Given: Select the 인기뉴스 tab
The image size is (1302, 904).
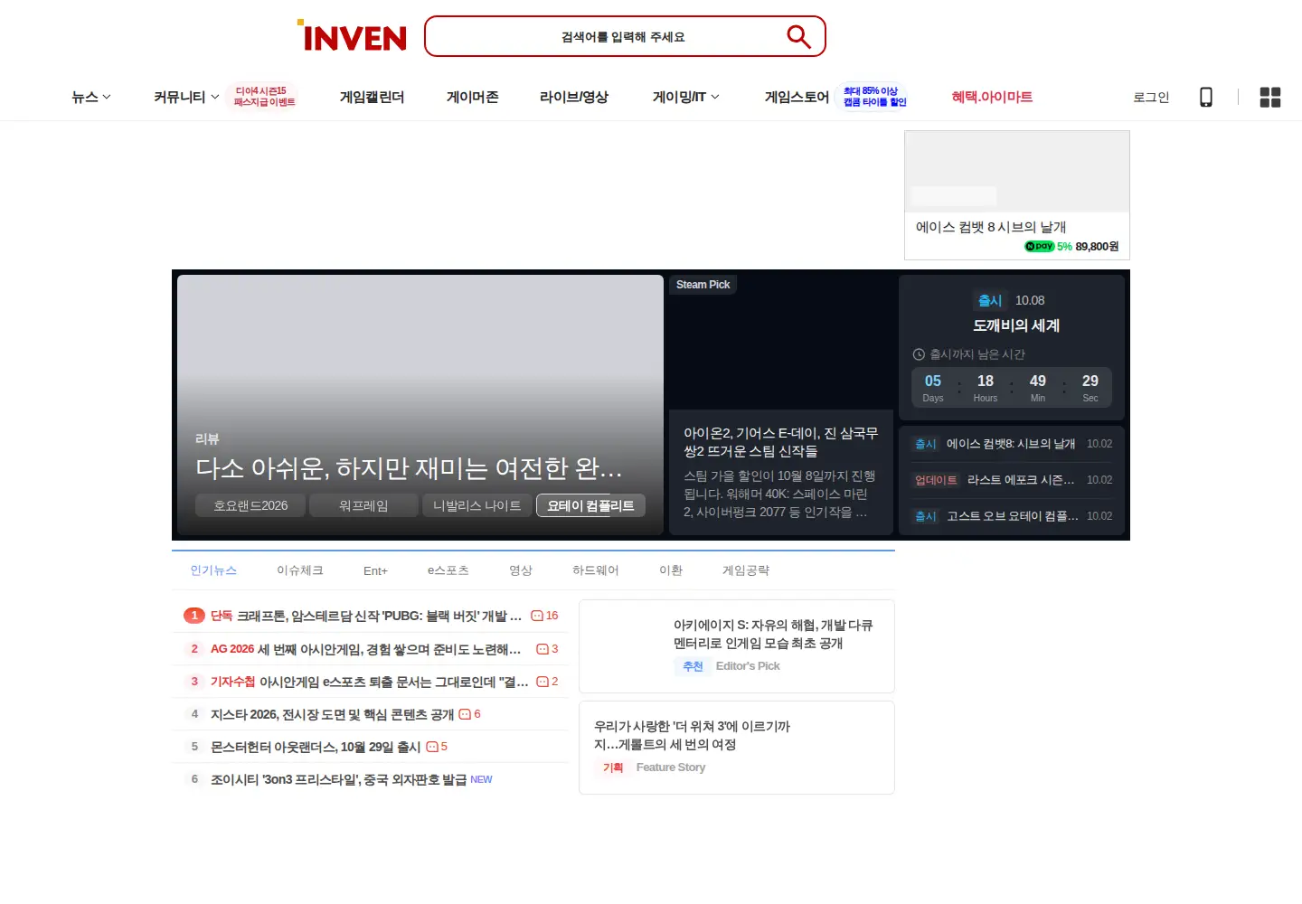Looking at the screenshot, I should point(213,570).
